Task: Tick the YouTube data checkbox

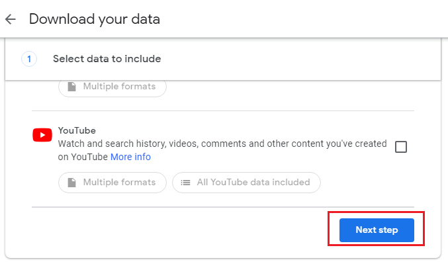Action: (401, 147)
